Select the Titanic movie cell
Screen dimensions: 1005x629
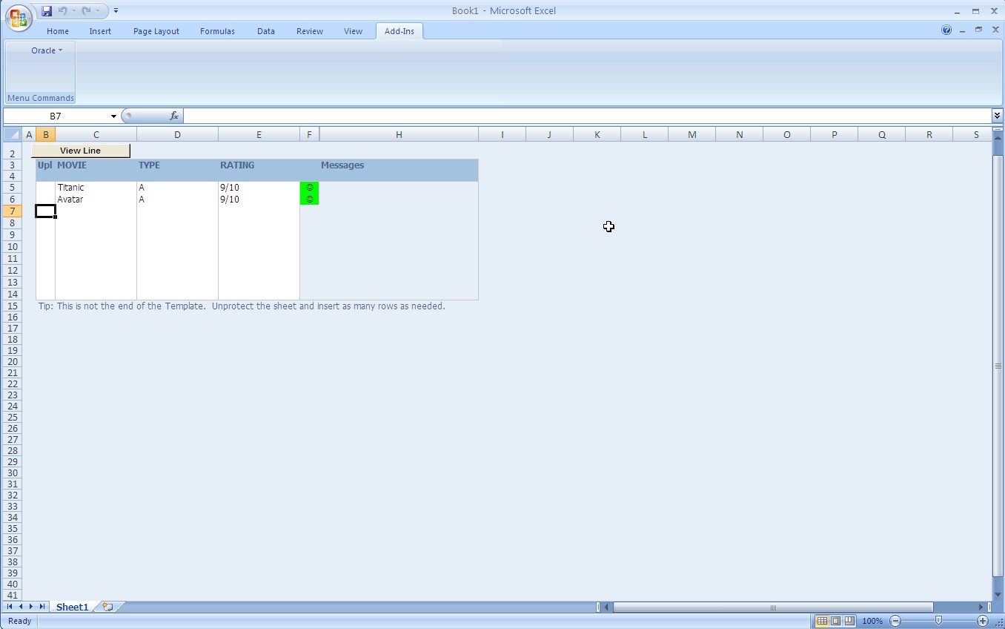tap(71, 187)
